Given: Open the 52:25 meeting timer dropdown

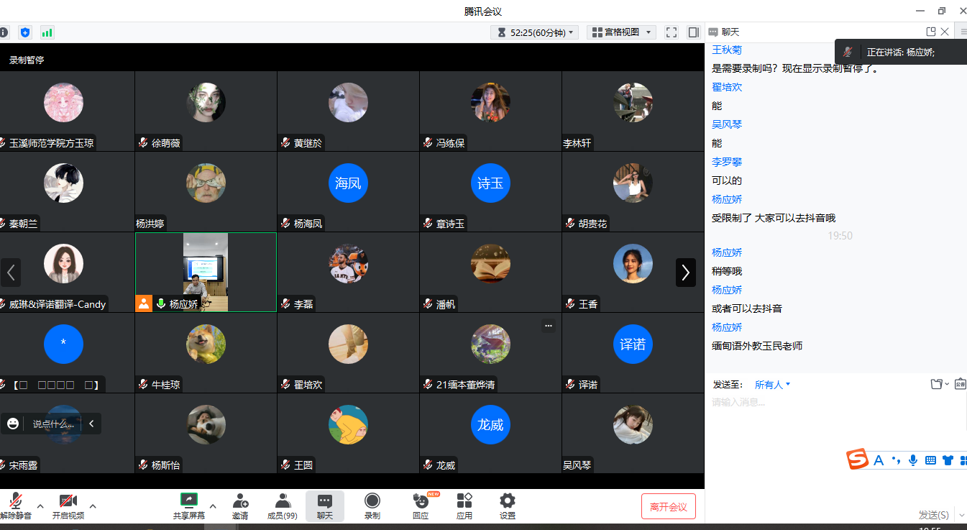Looking at the screenshot, I should click(535, 32).
